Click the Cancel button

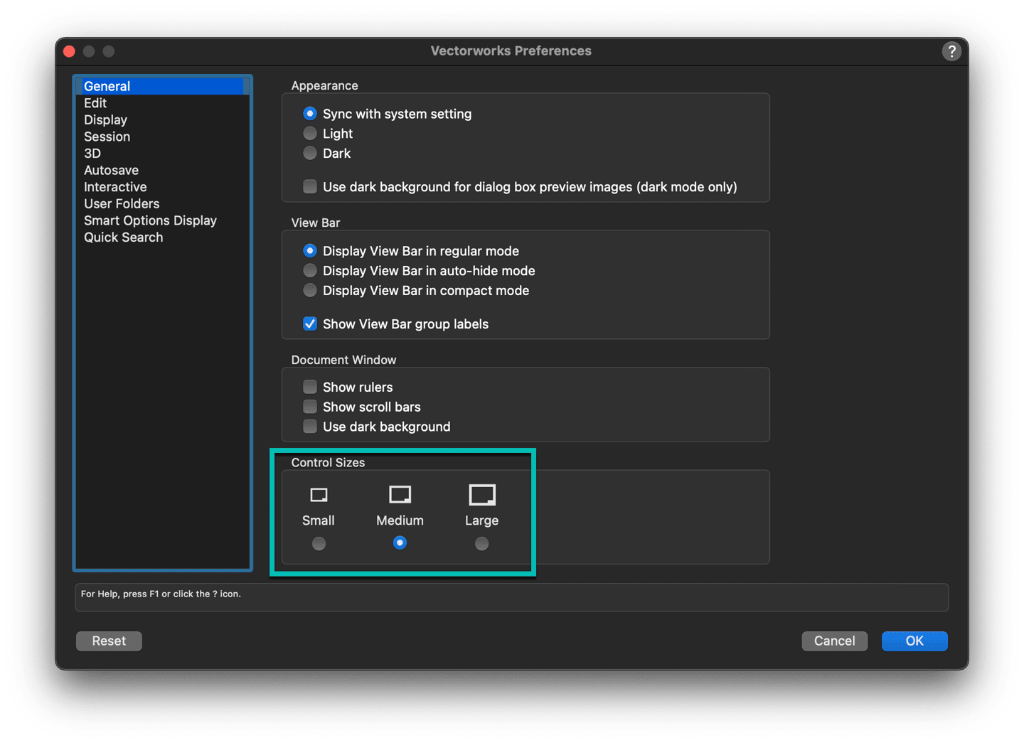834,641
